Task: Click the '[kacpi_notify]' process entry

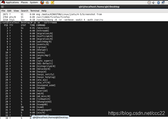Action: (45, 74)
